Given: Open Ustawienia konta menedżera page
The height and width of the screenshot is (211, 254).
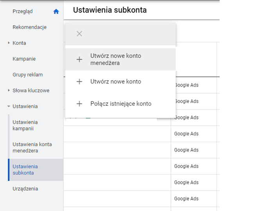Looking at the screenshot, I should pyautogui.click(x=32, y=148).
